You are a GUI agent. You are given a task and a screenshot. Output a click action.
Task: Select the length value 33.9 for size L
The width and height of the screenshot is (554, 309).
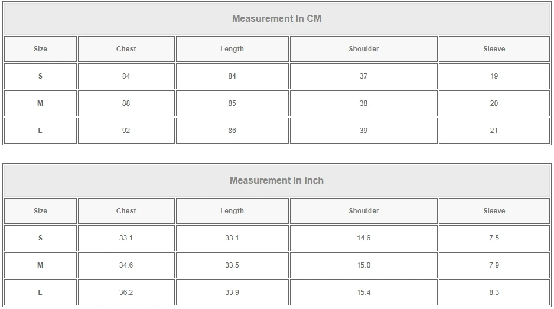click(232, 292)
